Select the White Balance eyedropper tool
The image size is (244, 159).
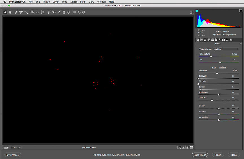(x=16, y=12)
